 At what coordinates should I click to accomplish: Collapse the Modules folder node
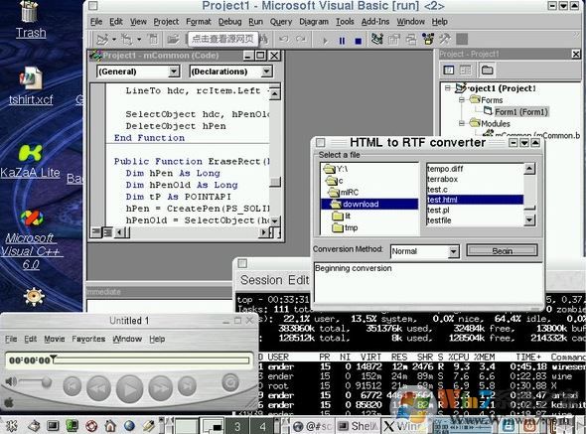(x=462, y=123)
